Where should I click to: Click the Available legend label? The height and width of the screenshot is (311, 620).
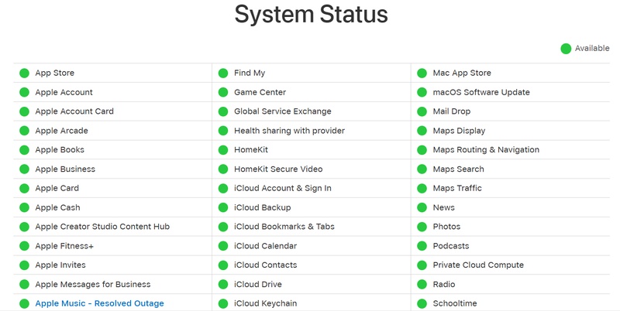[x=592, y=48]
